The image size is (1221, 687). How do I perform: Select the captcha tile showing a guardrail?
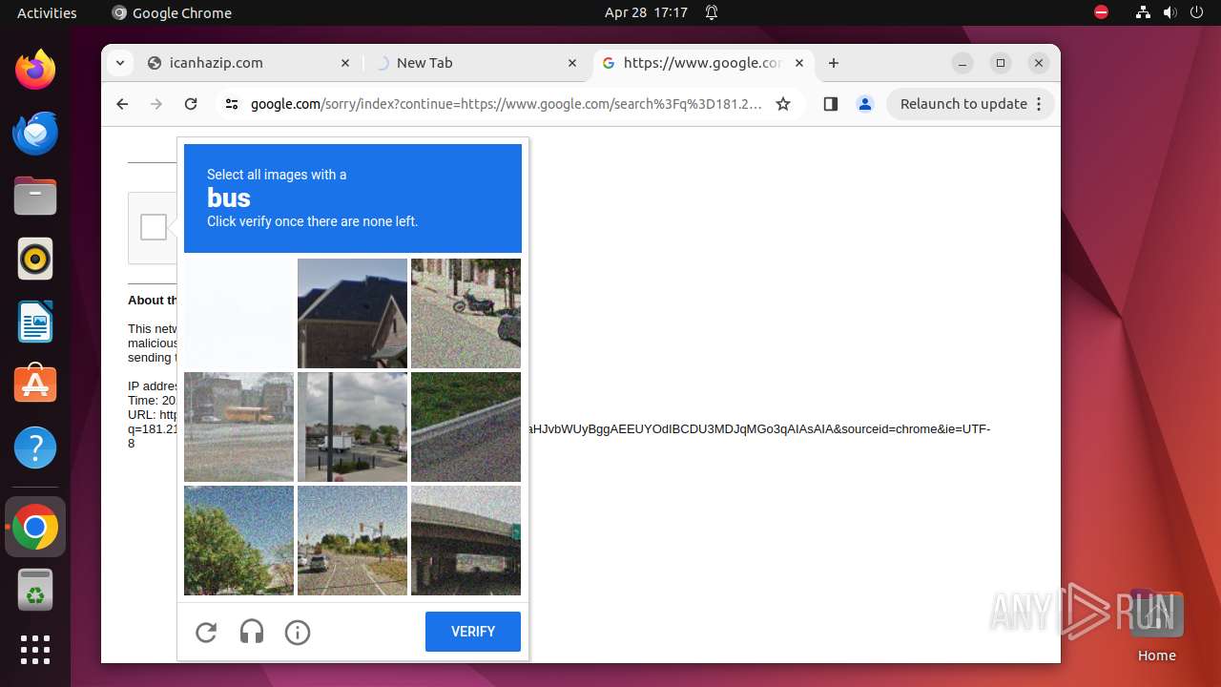[466, 427]
